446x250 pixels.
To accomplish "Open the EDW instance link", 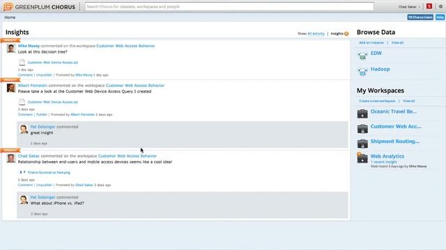I will coord(376,53).
